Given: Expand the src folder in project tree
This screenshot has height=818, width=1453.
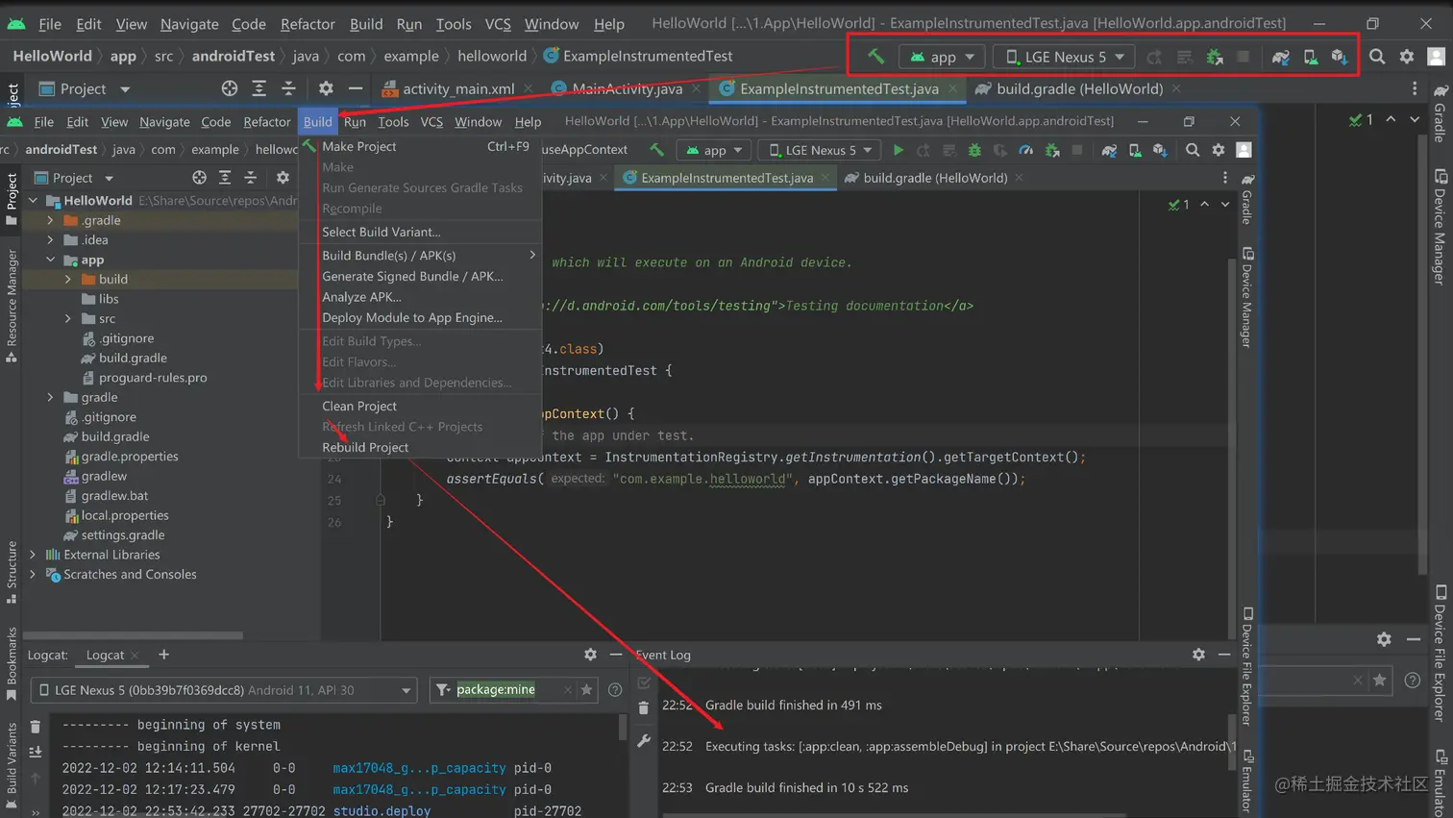Looking at the screenshot, I should coord(68,318).
